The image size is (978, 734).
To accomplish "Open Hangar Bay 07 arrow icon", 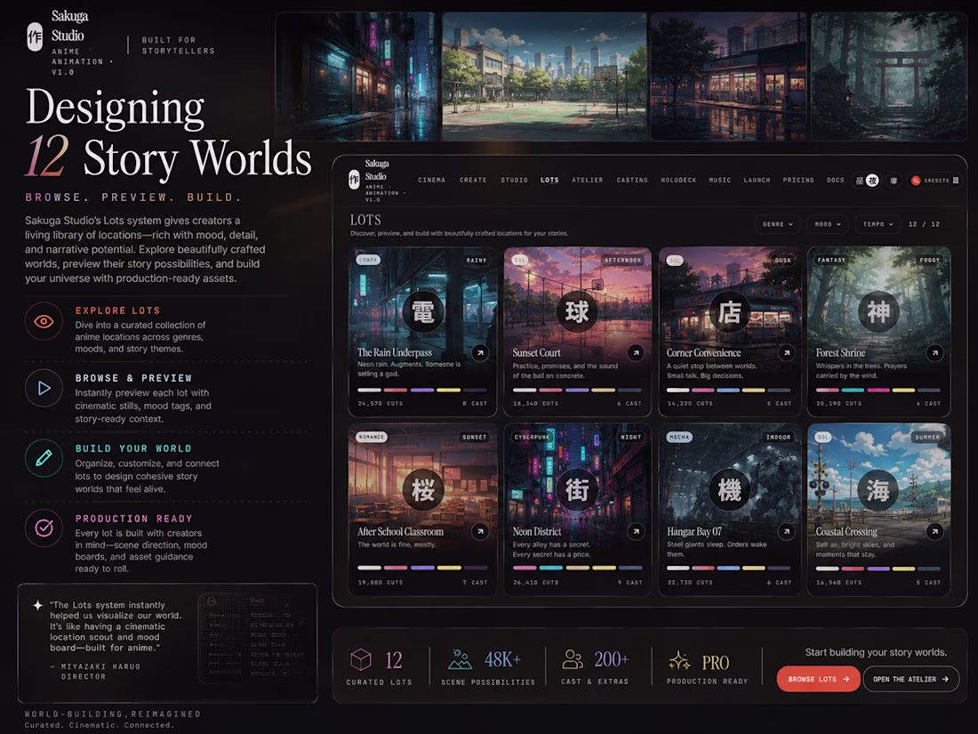I will [787, 531].
